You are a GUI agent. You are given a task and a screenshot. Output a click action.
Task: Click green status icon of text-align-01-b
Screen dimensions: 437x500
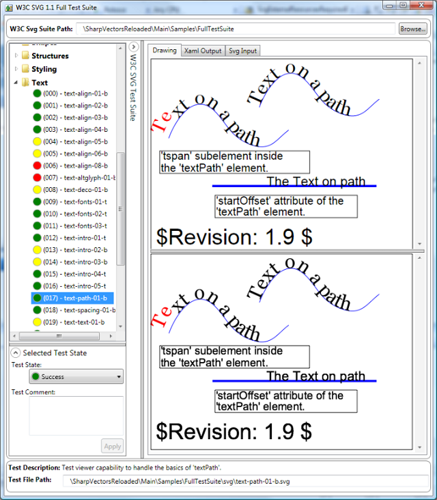[37, 94]
